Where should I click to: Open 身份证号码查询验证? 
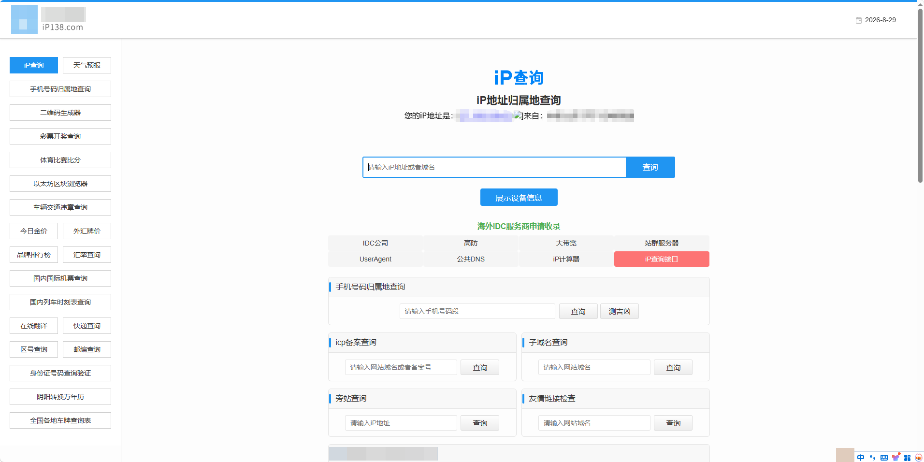click(60, 373)
